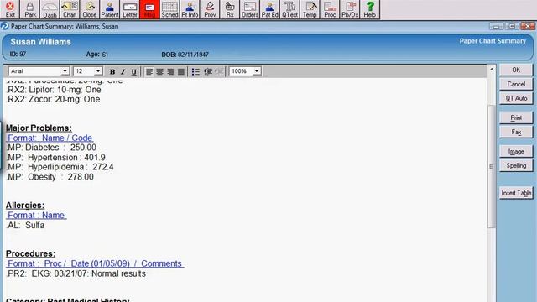Click the Hypertension : 401.9 line
Image resolution: width=537 pixels, height=302 pixels.
coord(56,158)
